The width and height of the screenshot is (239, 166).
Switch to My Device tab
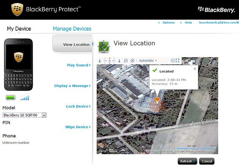[x=19, y=29]
